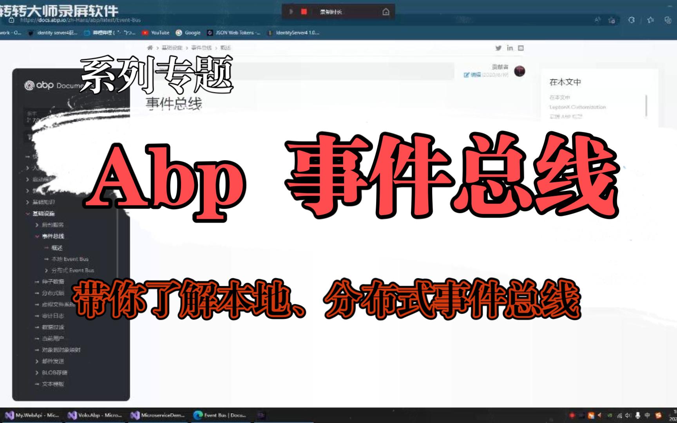
Task: Click the site lock icon in address bar
Action: [11, 20]
